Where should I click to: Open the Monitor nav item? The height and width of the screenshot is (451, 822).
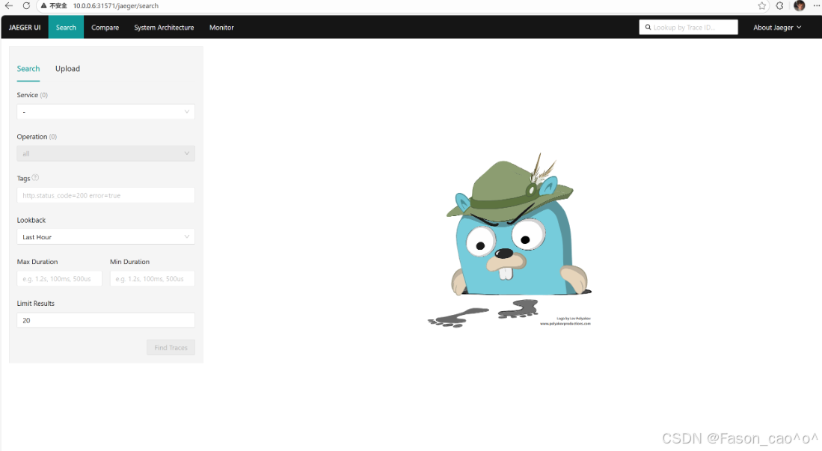[x=221, y=27]
